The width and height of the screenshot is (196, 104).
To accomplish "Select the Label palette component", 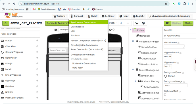I will [x=8, y=69].
